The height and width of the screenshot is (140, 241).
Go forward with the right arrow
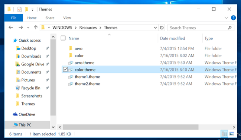[20, 28]
